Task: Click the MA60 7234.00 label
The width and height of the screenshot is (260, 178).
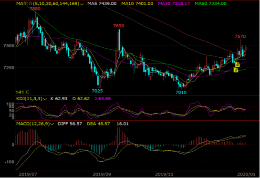Action: (x=210, y=3)
